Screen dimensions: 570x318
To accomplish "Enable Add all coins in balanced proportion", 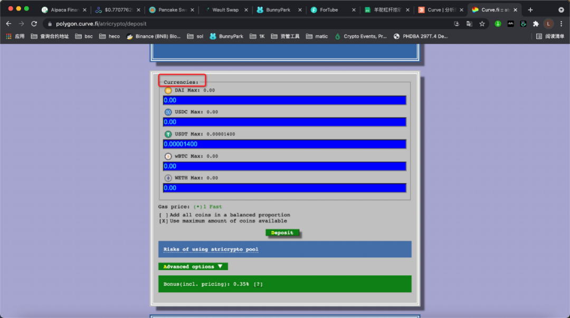I will (164, 215).
